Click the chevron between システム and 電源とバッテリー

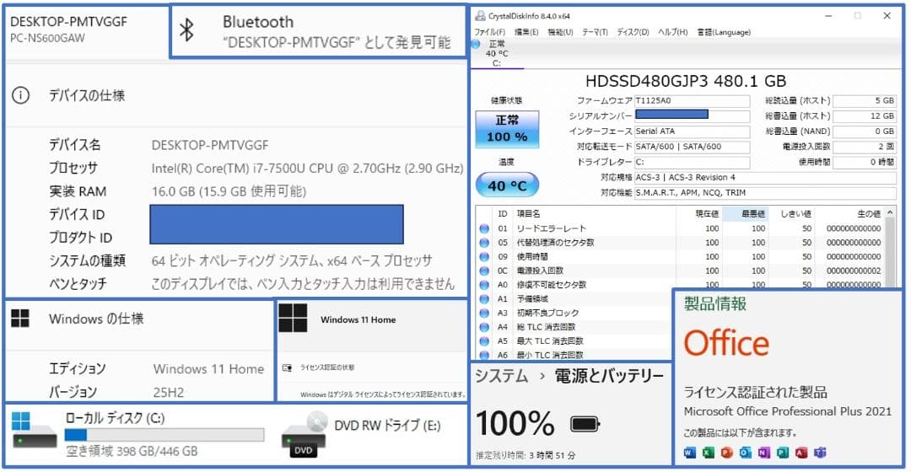click(542, 377)
